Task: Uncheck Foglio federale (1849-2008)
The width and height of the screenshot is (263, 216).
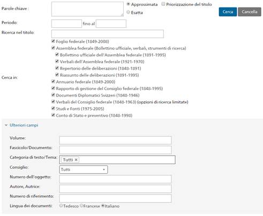Action: coord(53,41)
